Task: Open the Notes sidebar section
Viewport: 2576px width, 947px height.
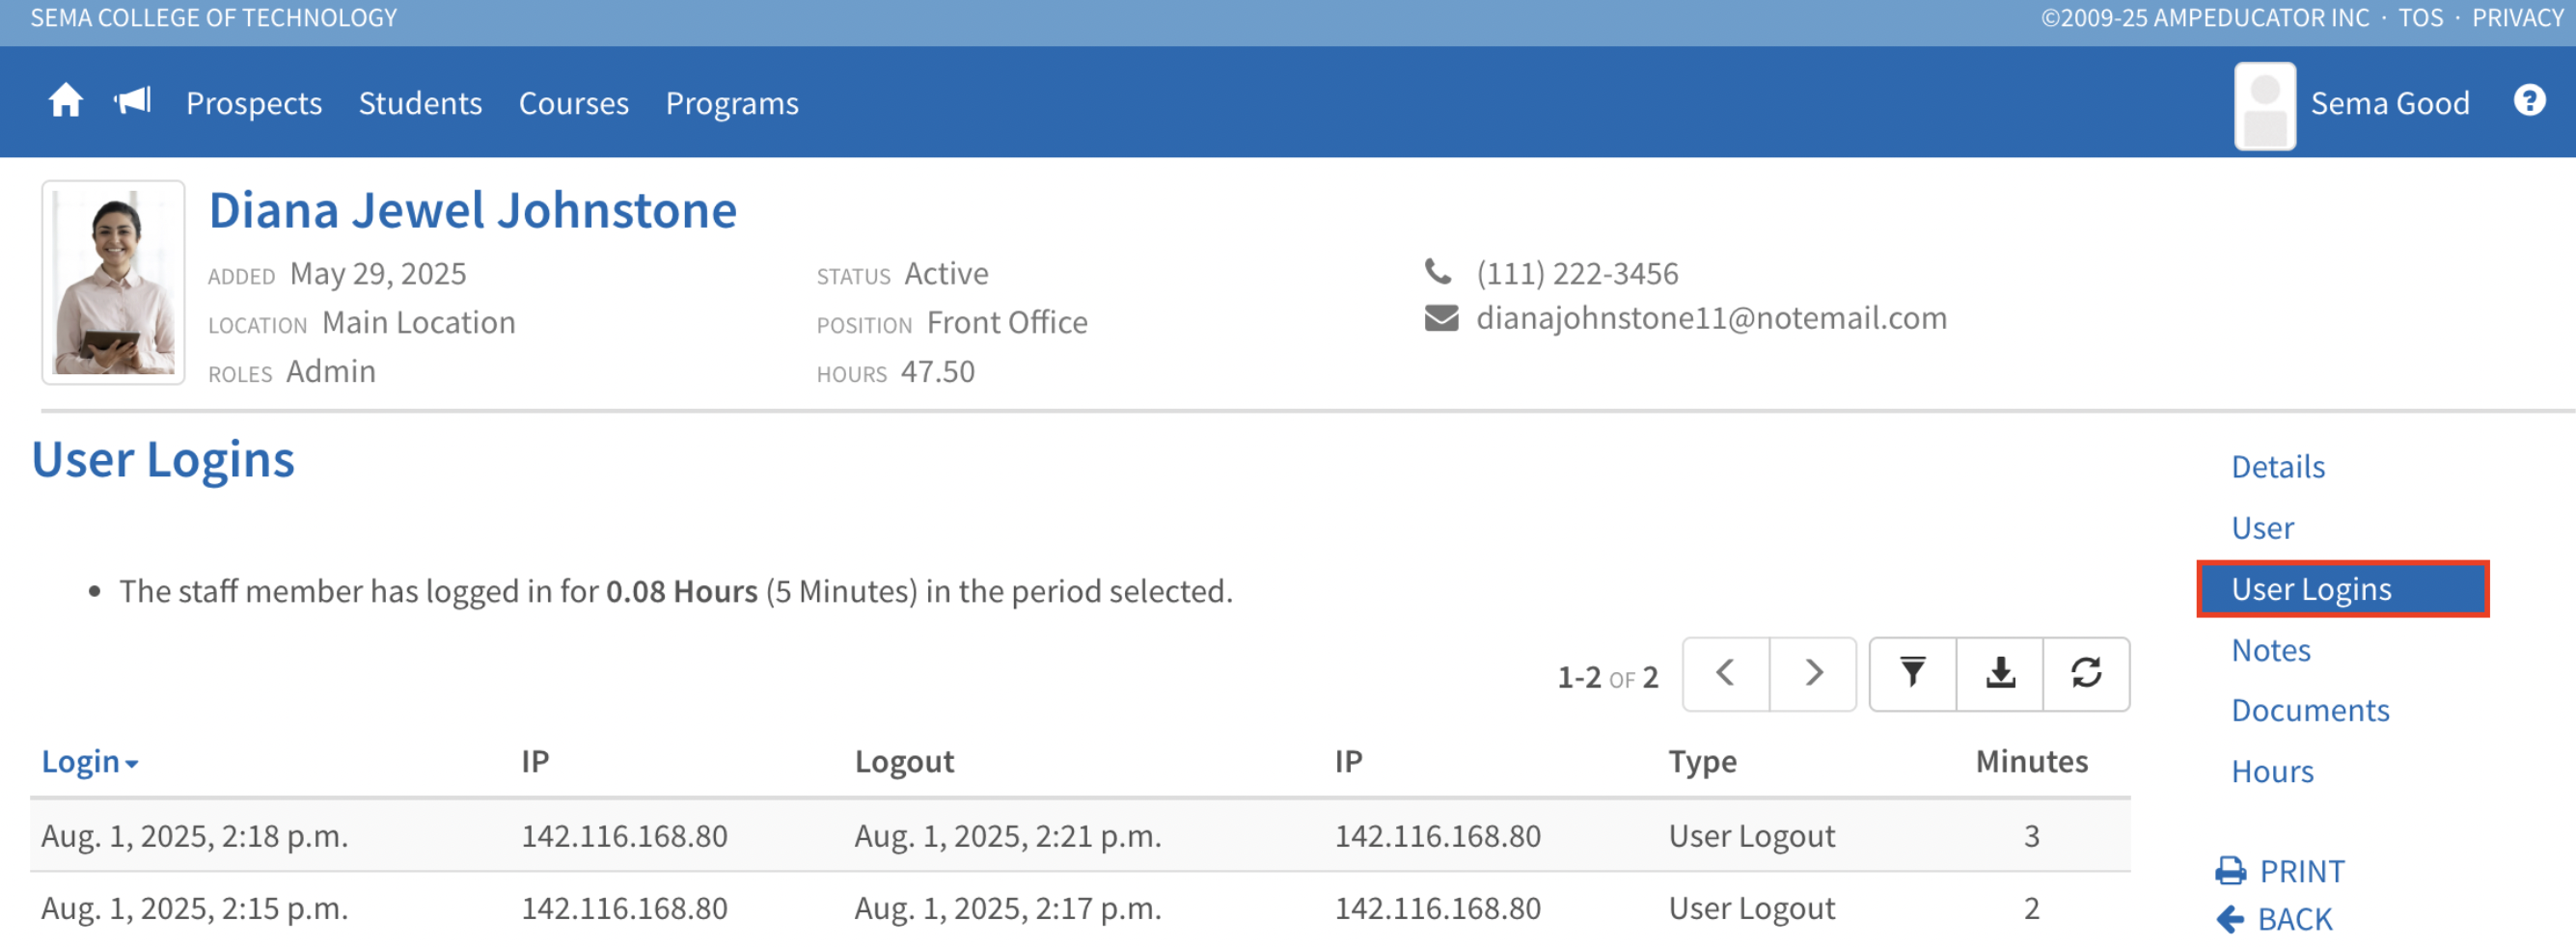Action: coord(2270,650)
